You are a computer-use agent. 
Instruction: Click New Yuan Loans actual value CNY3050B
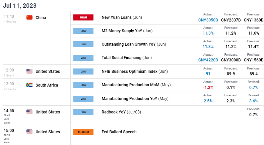(x=208, y=20)
